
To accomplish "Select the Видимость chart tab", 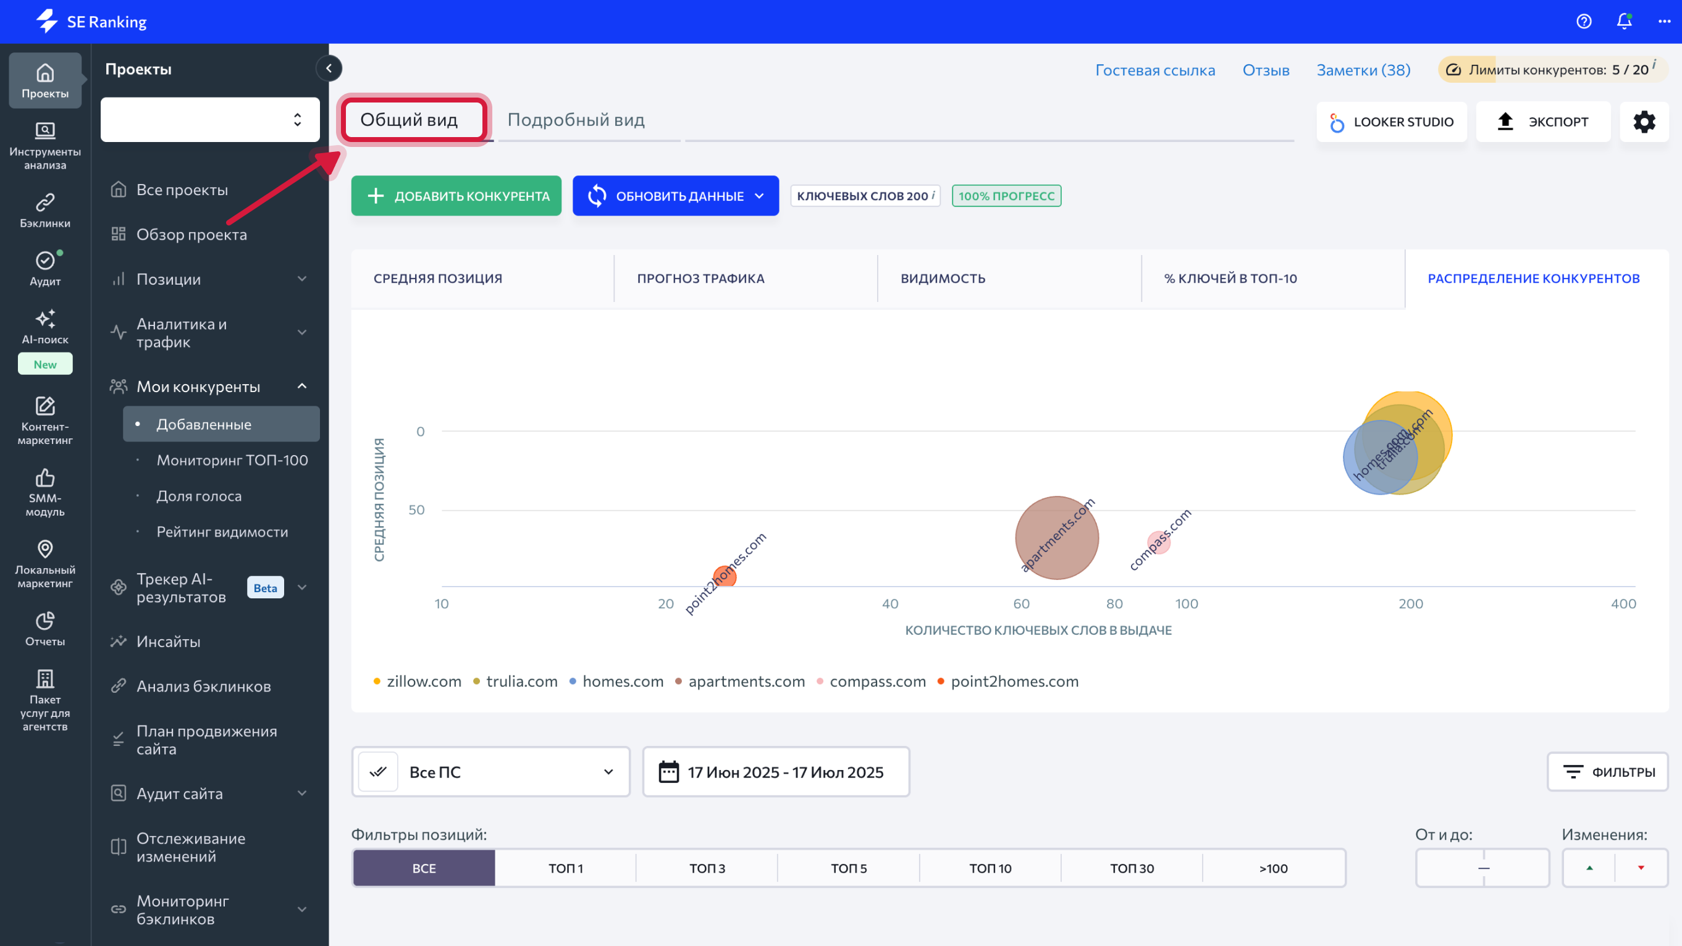I will click(x=943, y=278).
